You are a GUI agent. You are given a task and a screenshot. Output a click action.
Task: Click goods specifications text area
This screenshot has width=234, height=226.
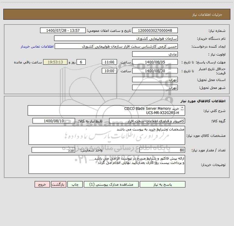coord(107,135)
